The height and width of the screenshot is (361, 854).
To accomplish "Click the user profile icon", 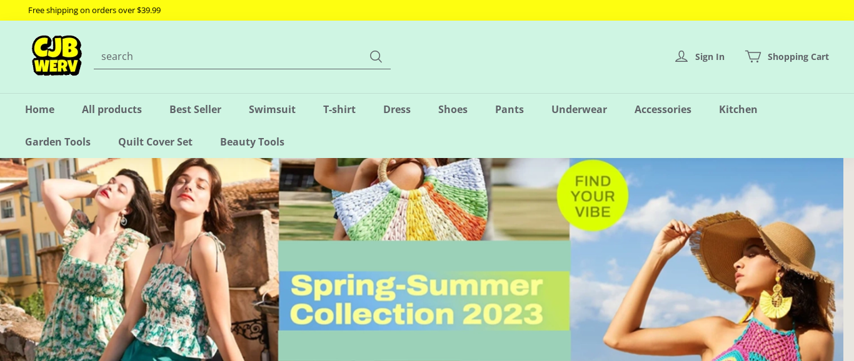I will (x=681, y=56).
